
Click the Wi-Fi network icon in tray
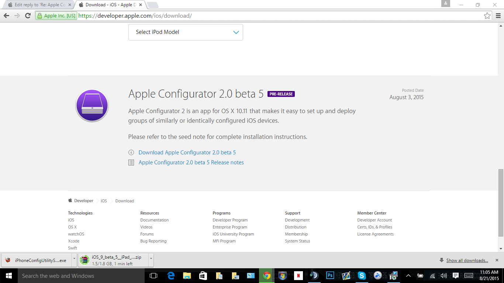pyautogui.click(x=432, y=276)
